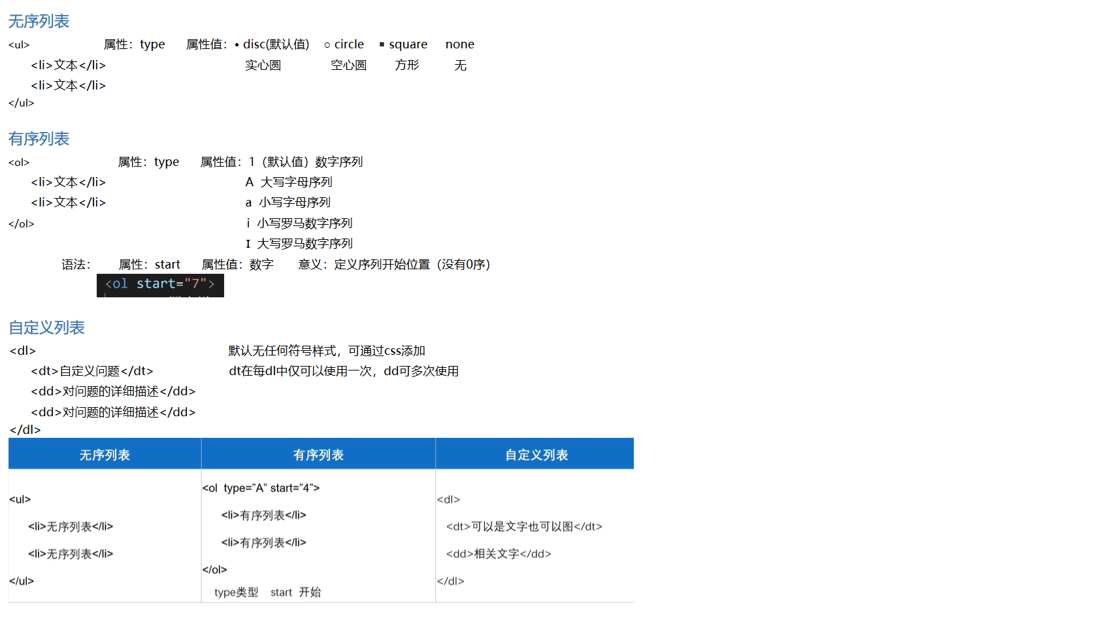
Task: Click <ol type="A" start="4"> in table
Action: [261, 487]
